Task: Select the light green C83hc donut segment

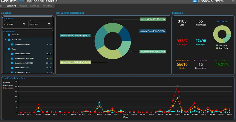Action: pos(125,47)
